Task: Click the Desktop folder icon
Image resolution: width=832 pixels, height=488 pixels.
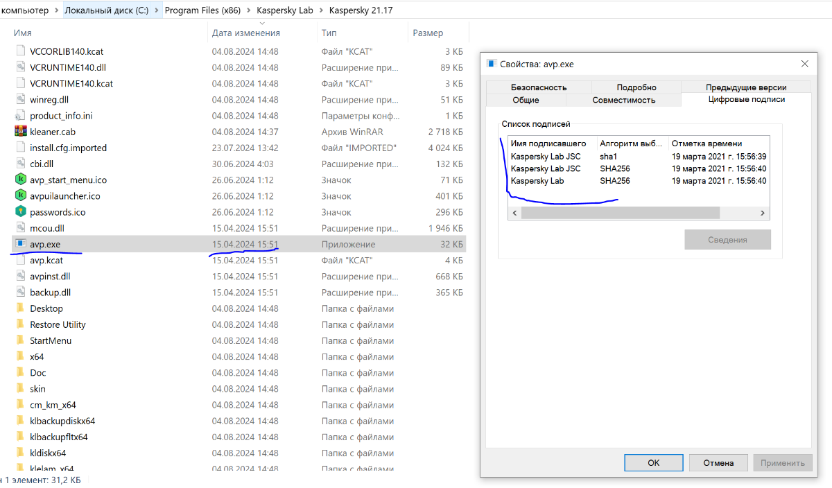Action: pyautogui.click(x=20, y=308)
